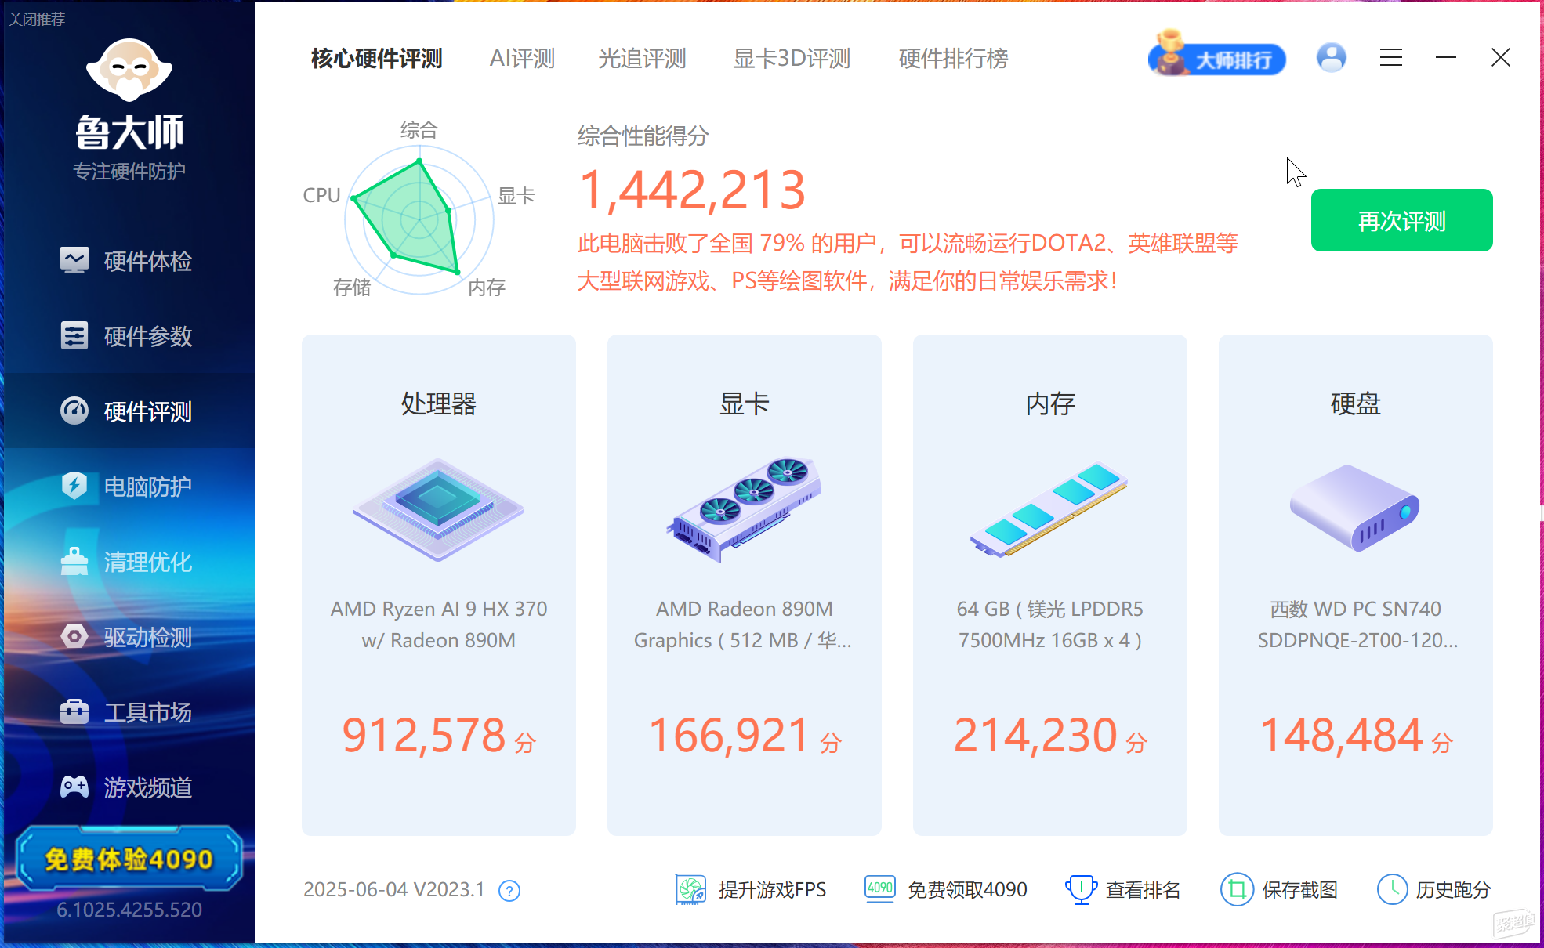Click processor score 912,578
The width and height of the screenshot is (1544, 948).
pos(424,736)
